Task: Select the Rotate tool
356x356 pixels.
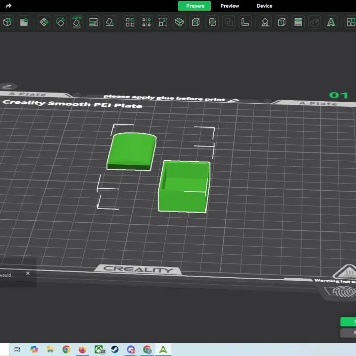Action: click(x=61, y=22)
